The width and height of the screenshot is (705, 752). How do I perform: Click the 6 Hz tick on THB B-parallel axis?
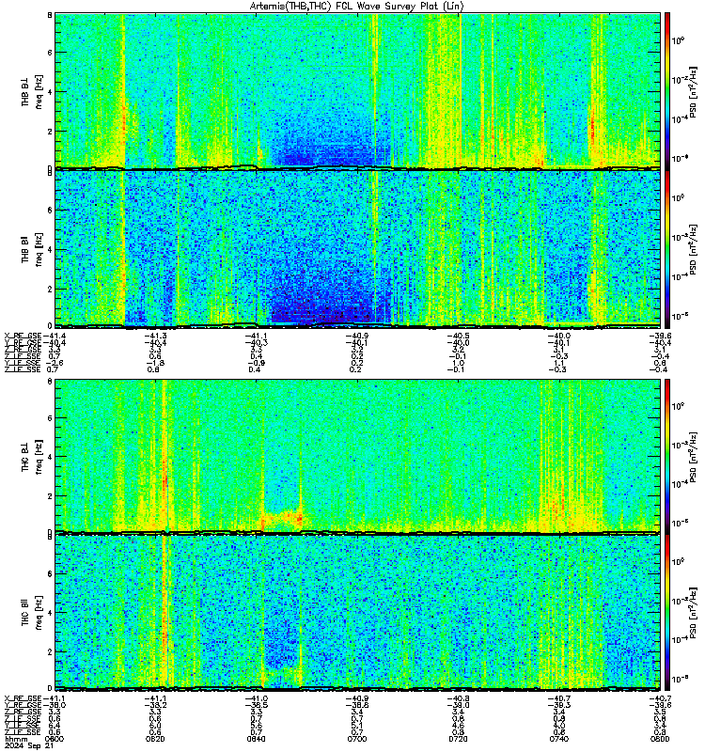(50, 210)
